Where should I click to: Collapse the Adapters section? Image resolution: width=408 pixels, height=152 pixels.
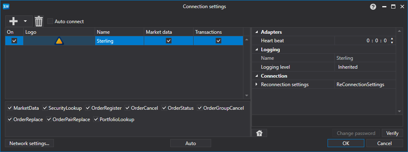(x=257, y=32)
